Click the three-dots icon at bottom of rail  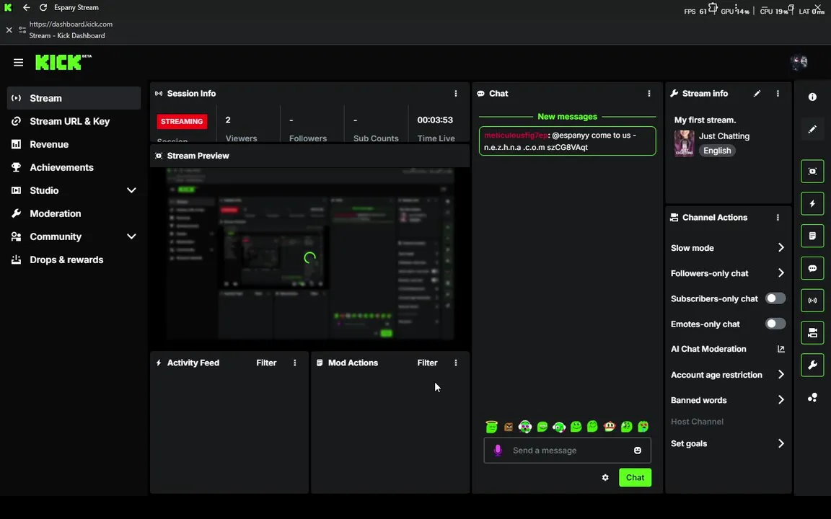tap(812, 398)
